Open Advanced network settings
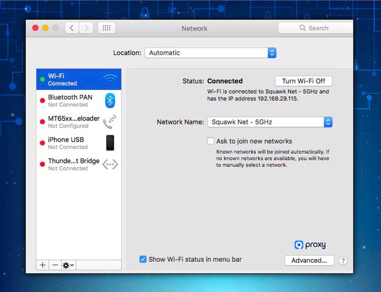Image resolution: width=381 pixels, height=292 pixels. tap(309, 261)
